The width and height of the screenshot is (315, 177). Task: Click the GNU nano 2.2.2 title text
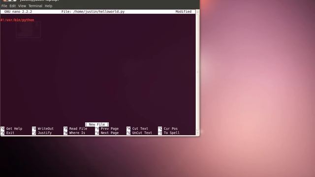(x=18, y=12)
